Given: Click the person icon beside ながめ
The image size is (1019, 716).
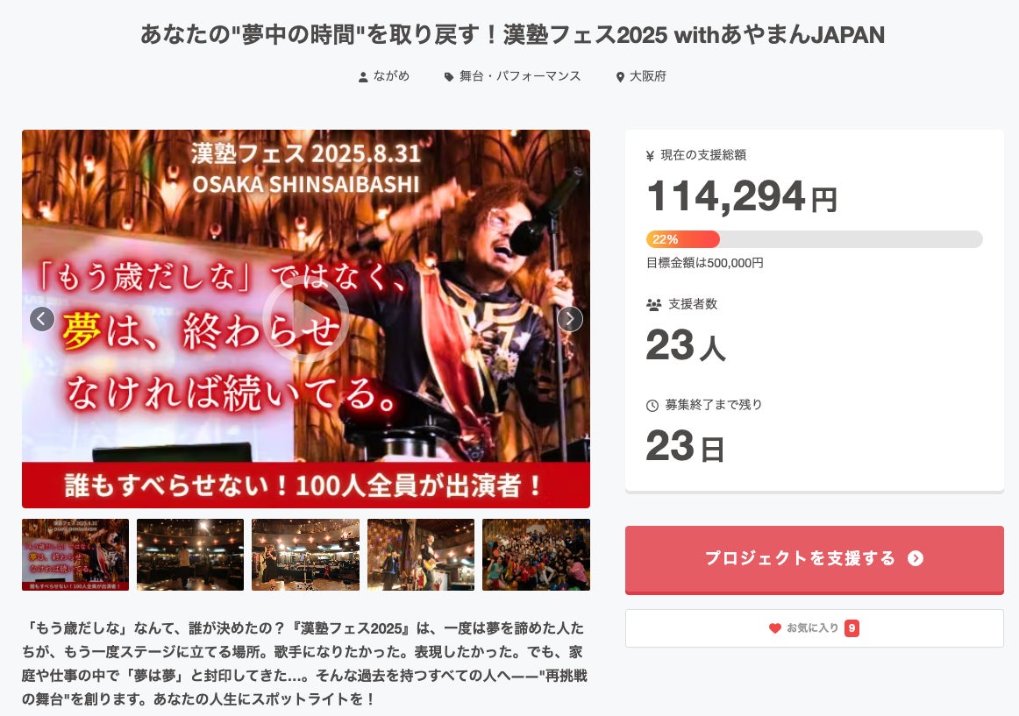Looking at the screenshot, I should coord(363,76).
